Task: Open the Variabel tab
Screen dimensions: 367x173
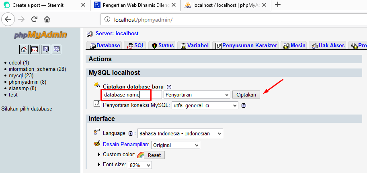Action: pyautogui.click(x=195, y=46)
